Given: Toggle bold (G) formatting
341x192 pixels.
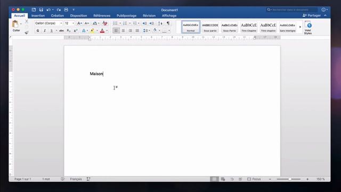Looking at the screenshot, I should [x=38, y=31].
